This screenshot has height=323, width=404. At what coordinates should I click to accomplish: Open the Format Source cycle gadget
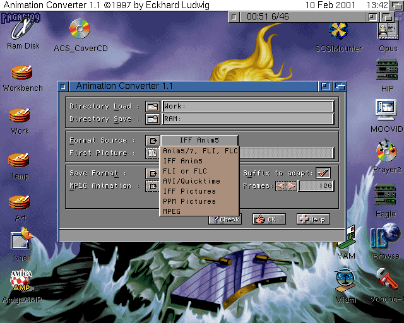coord(153,141)
